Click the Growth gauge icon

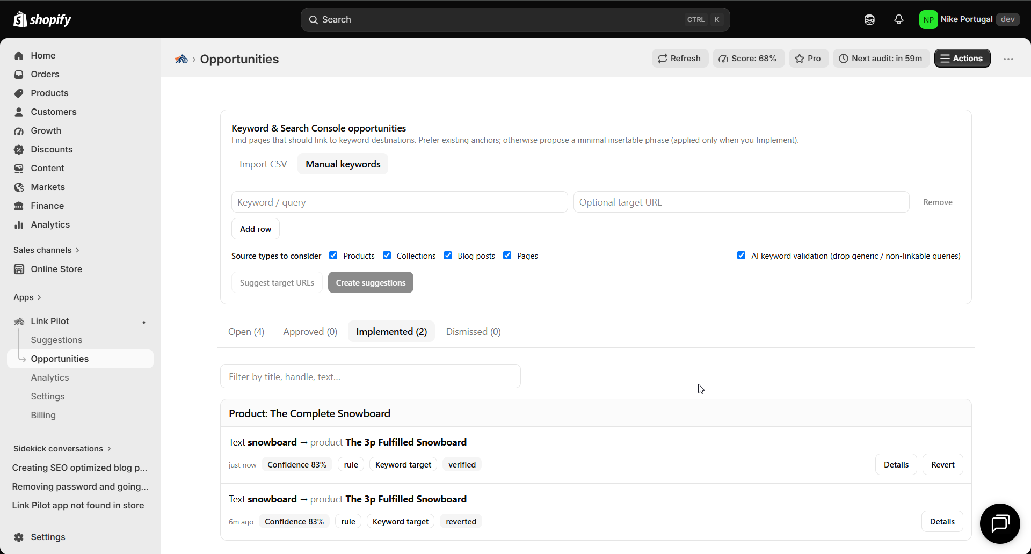coord(19,130)
